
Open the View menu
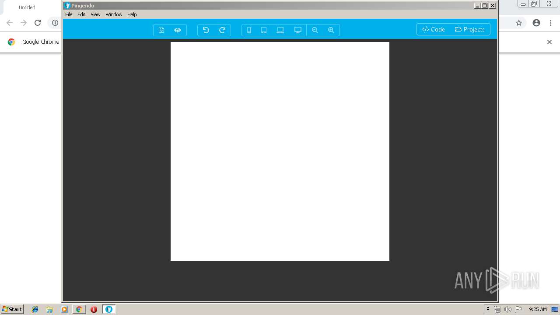[95, 14]
